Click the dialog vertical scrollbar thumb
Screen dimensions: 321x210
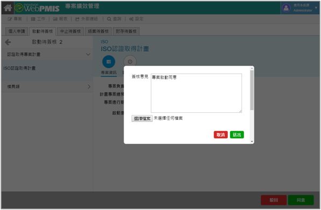click(252, 90)
